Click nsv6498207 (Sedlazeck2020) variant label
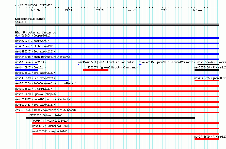Screen dimensions: 226x149 [35, 51]
